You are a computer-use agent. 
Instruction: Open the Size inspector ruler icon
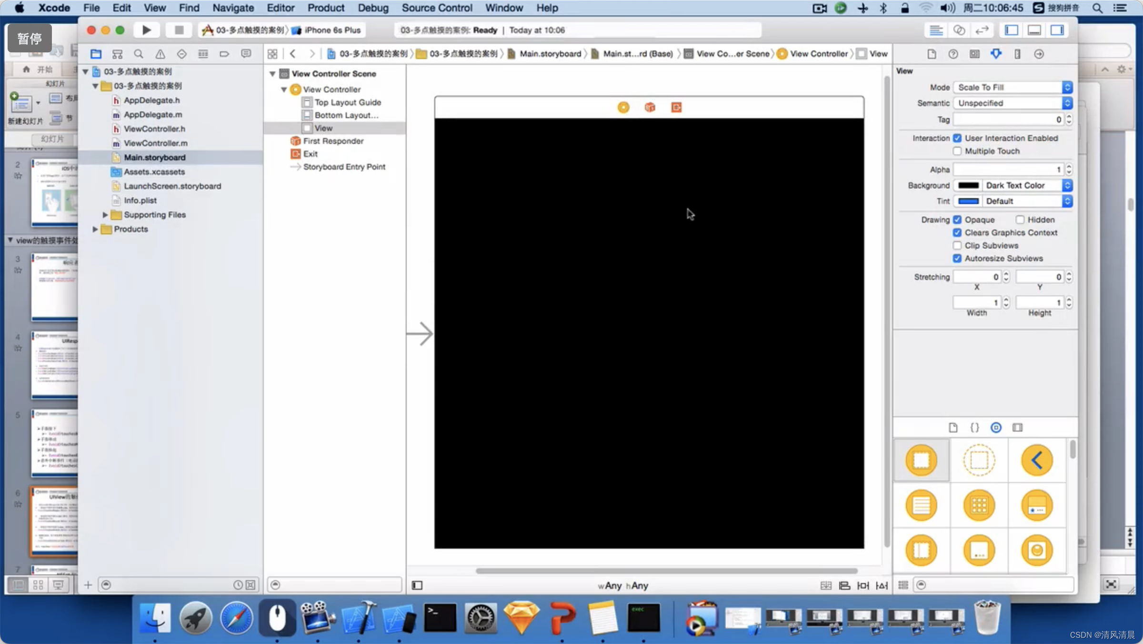[1017, 54]
